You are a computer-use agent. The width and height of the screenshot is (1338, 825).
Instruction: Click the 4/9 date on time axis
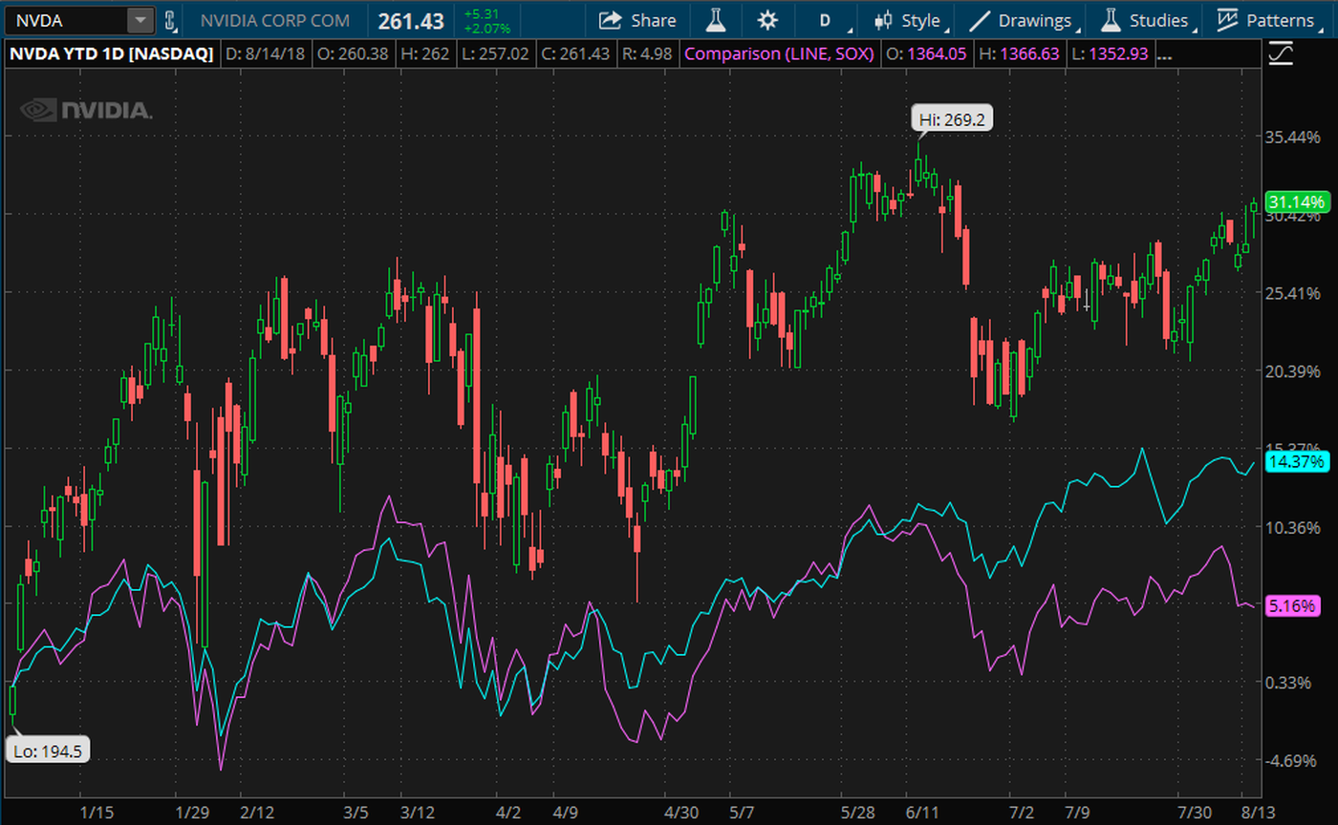tap(568, 812)
